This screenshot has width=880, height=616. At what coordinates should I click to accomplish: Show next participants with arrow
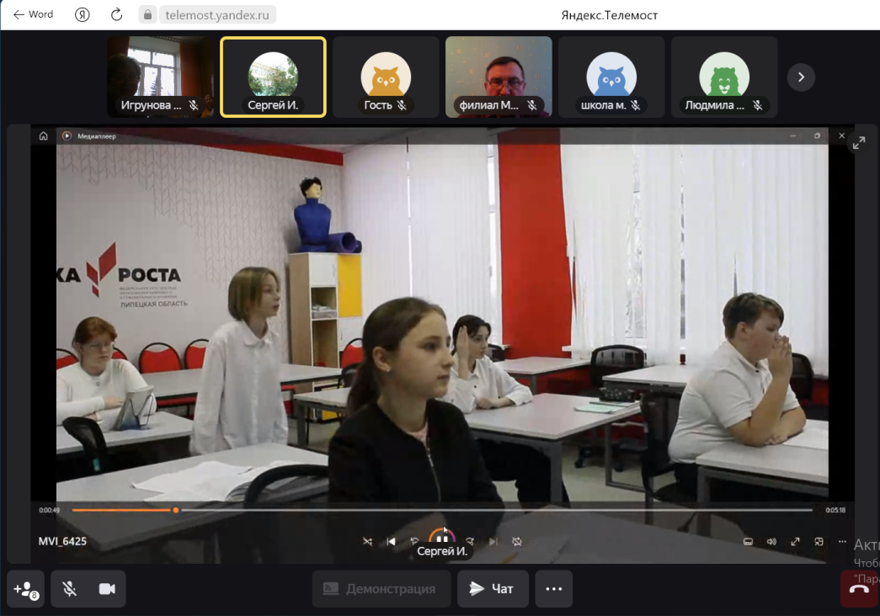tap(801, 77)
